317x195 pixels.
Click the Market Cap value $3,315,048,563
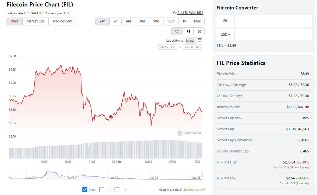tap(298, 129)
